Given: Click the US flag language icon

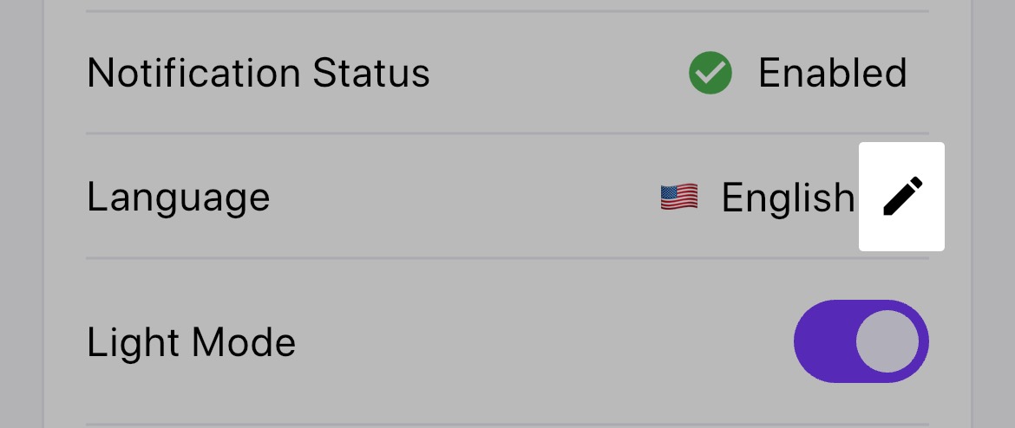Looking at the screenshot, I should click(x=679, y=198).
